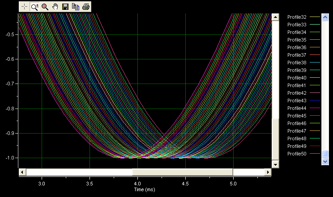Select the Profile50 legend label
The width and height of the screenshot is (333, 197).
[x=296, y=154]
